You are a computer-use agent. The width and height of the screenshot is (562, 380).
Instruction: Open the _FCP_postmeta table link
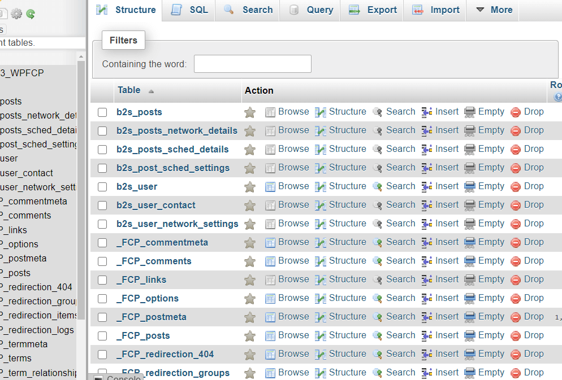point(152,317)
